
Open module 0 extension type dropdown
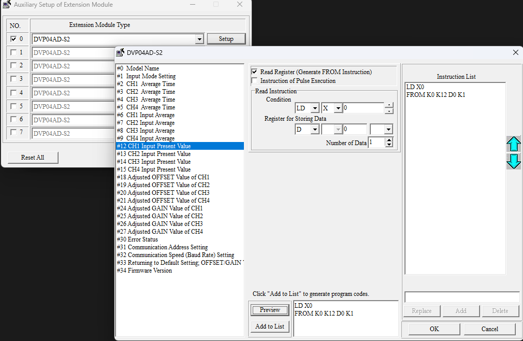click(x=200, y=39)
